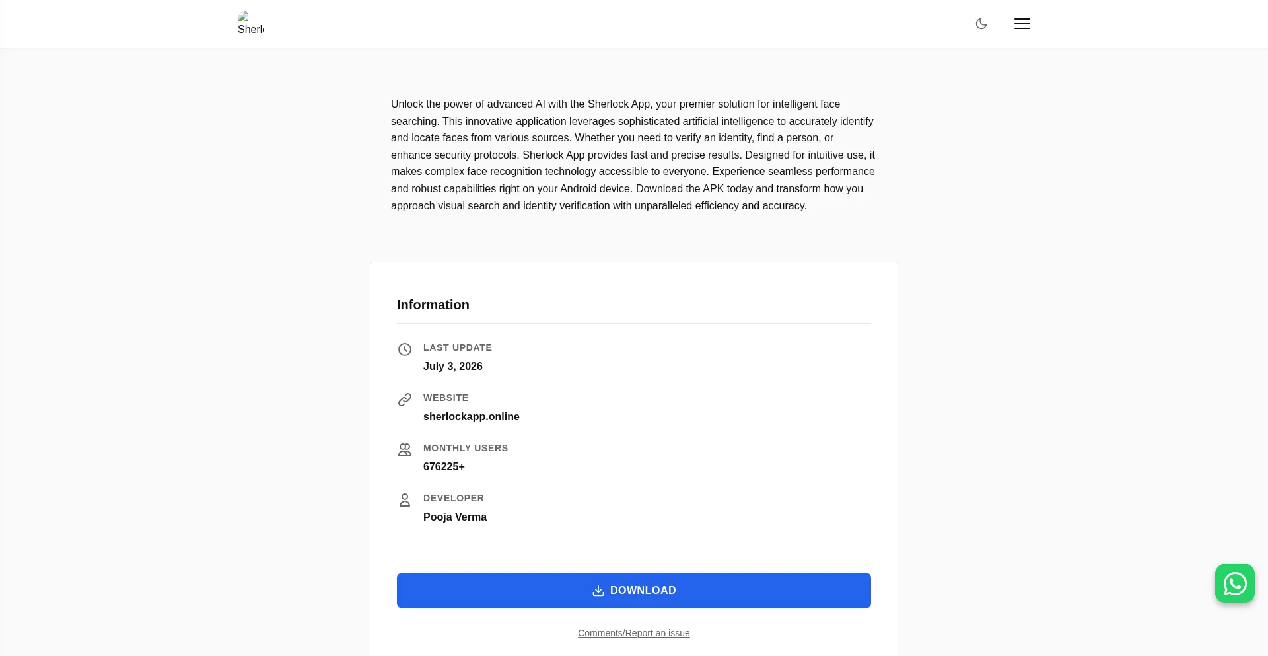Click the MONTHLY USERS label
Image resolution: width=1268 pixels, height=656 pixels.
466,448
